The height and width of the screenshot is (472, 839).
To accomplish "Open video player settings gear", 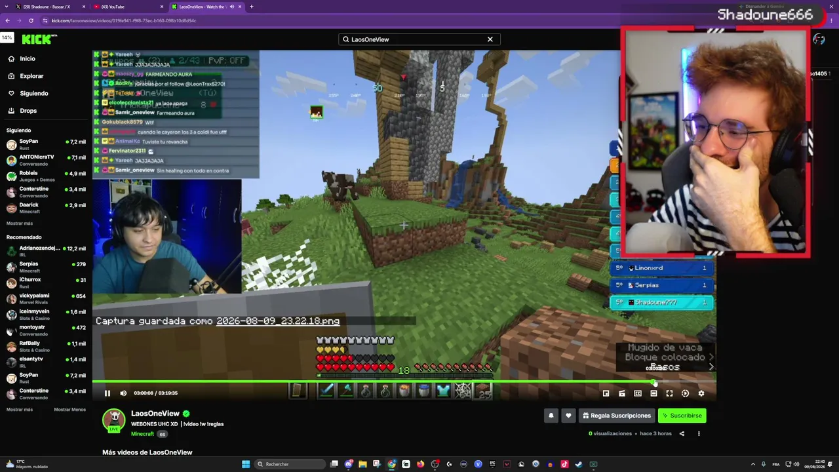I will tap(701, 393).
